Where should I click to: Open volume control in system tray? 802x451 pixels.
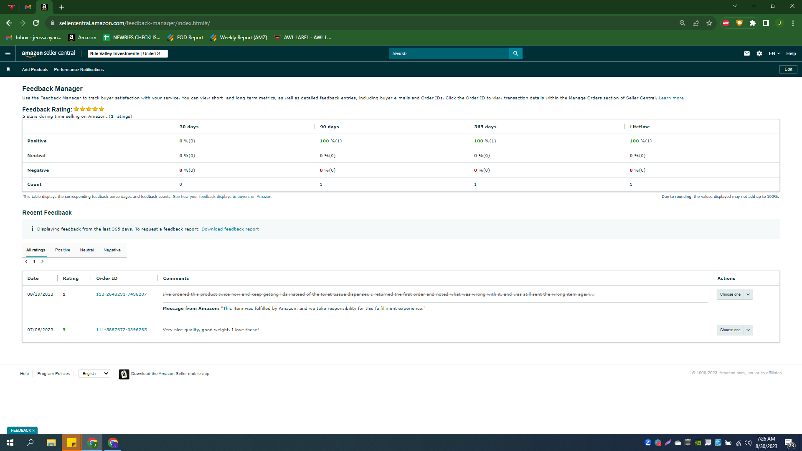748,443
